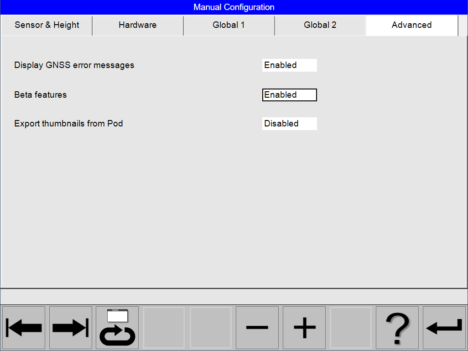Click the previous screen arrow icon
The image size is (468, 351).
[x=23, y=328]
